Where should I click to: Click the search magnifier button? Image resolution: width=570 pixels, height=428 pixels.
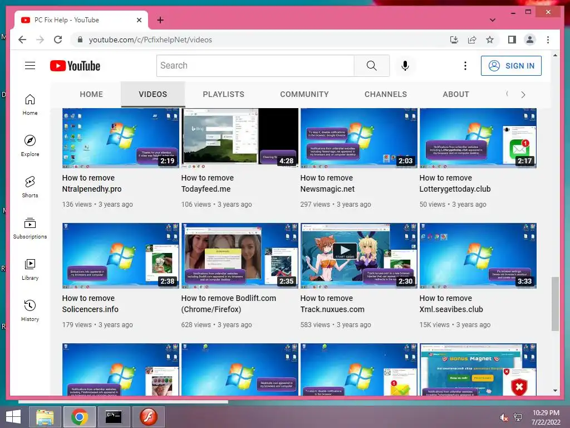371,66
